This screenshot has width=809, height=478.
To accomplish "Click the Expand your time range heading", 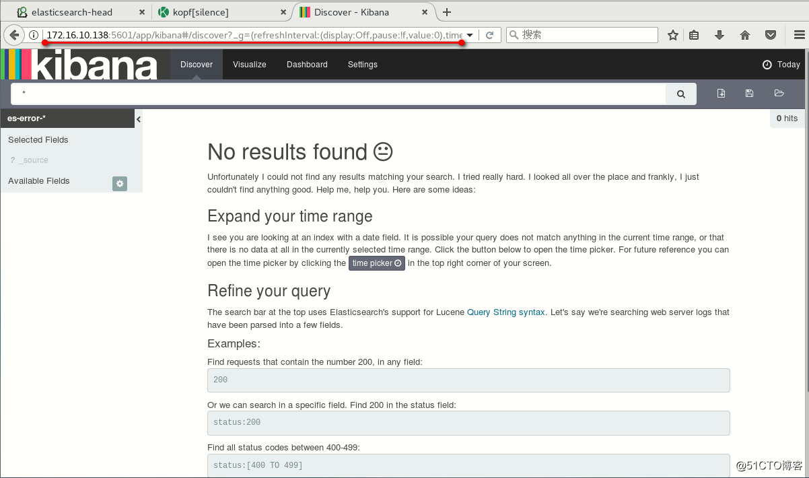I will 290,216.
